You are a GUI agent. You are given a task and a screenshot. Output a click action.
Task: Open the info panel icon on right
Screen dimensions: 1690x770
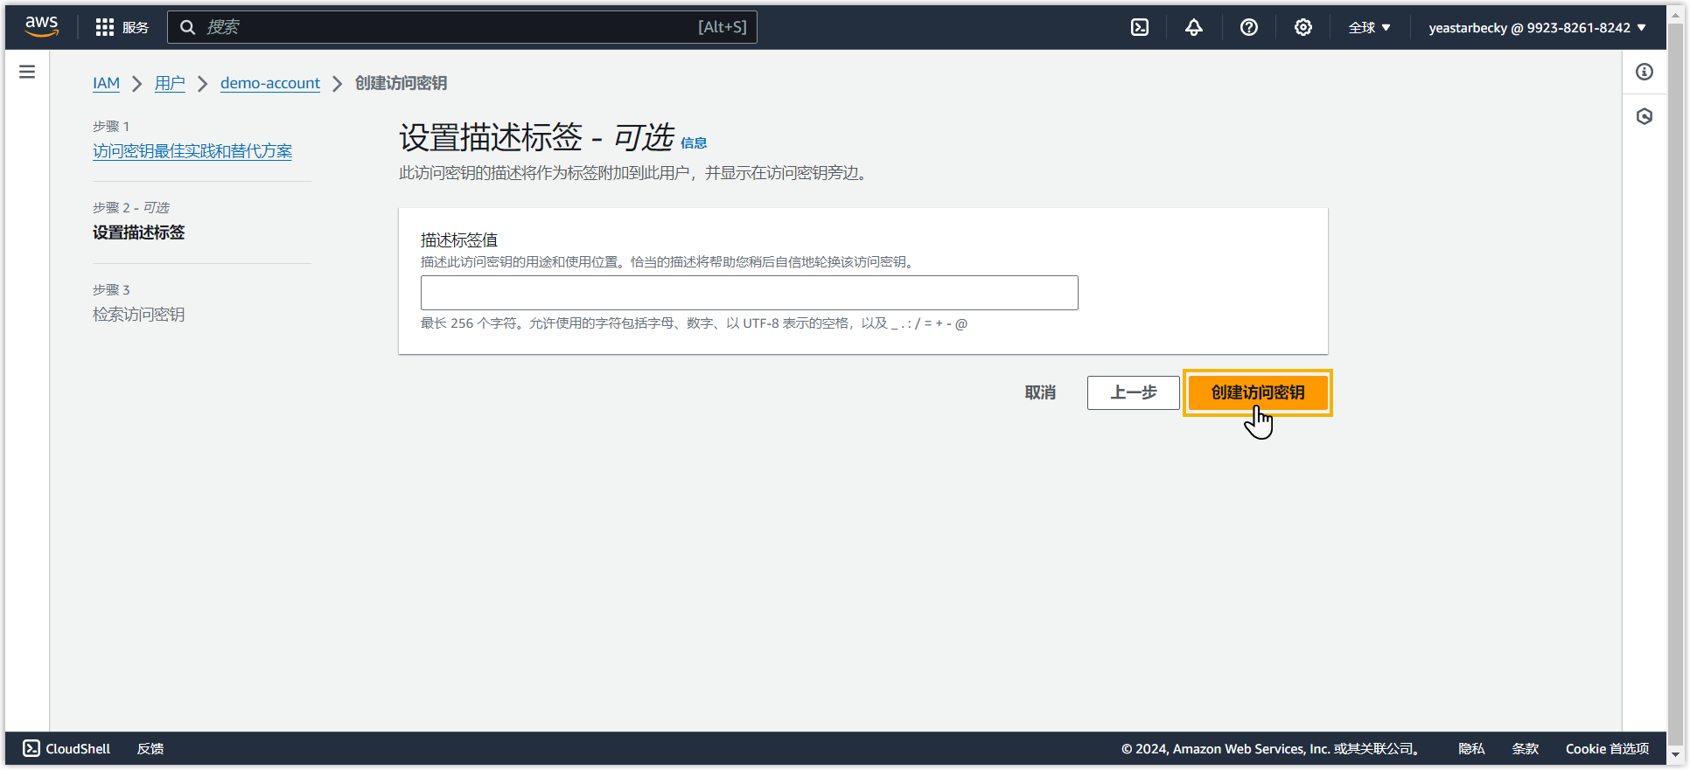[x=1645, y=72]
